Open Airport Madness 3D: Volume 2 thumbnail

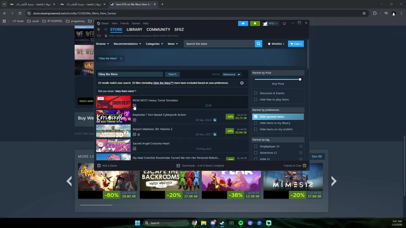tap(114, 131)
